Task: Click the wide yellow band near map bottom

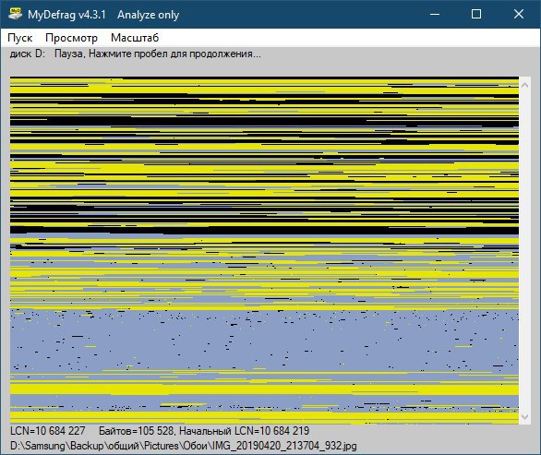Action: (x=264, y=389)
